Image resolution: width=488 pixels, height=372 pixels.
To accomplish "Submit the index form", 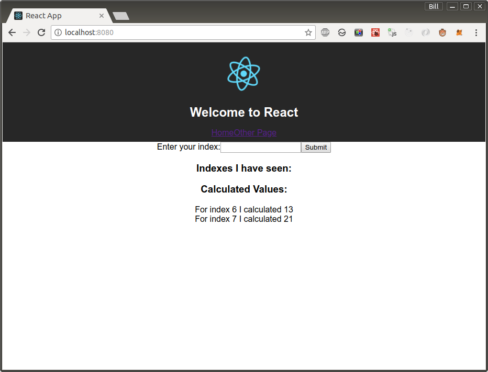I will (316, 148).
